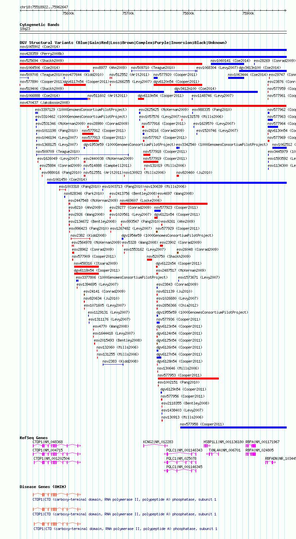Click the dgv6127n54 (Cooper2011) label
This screenshot has width=296, height=539.
pos(179,354)
